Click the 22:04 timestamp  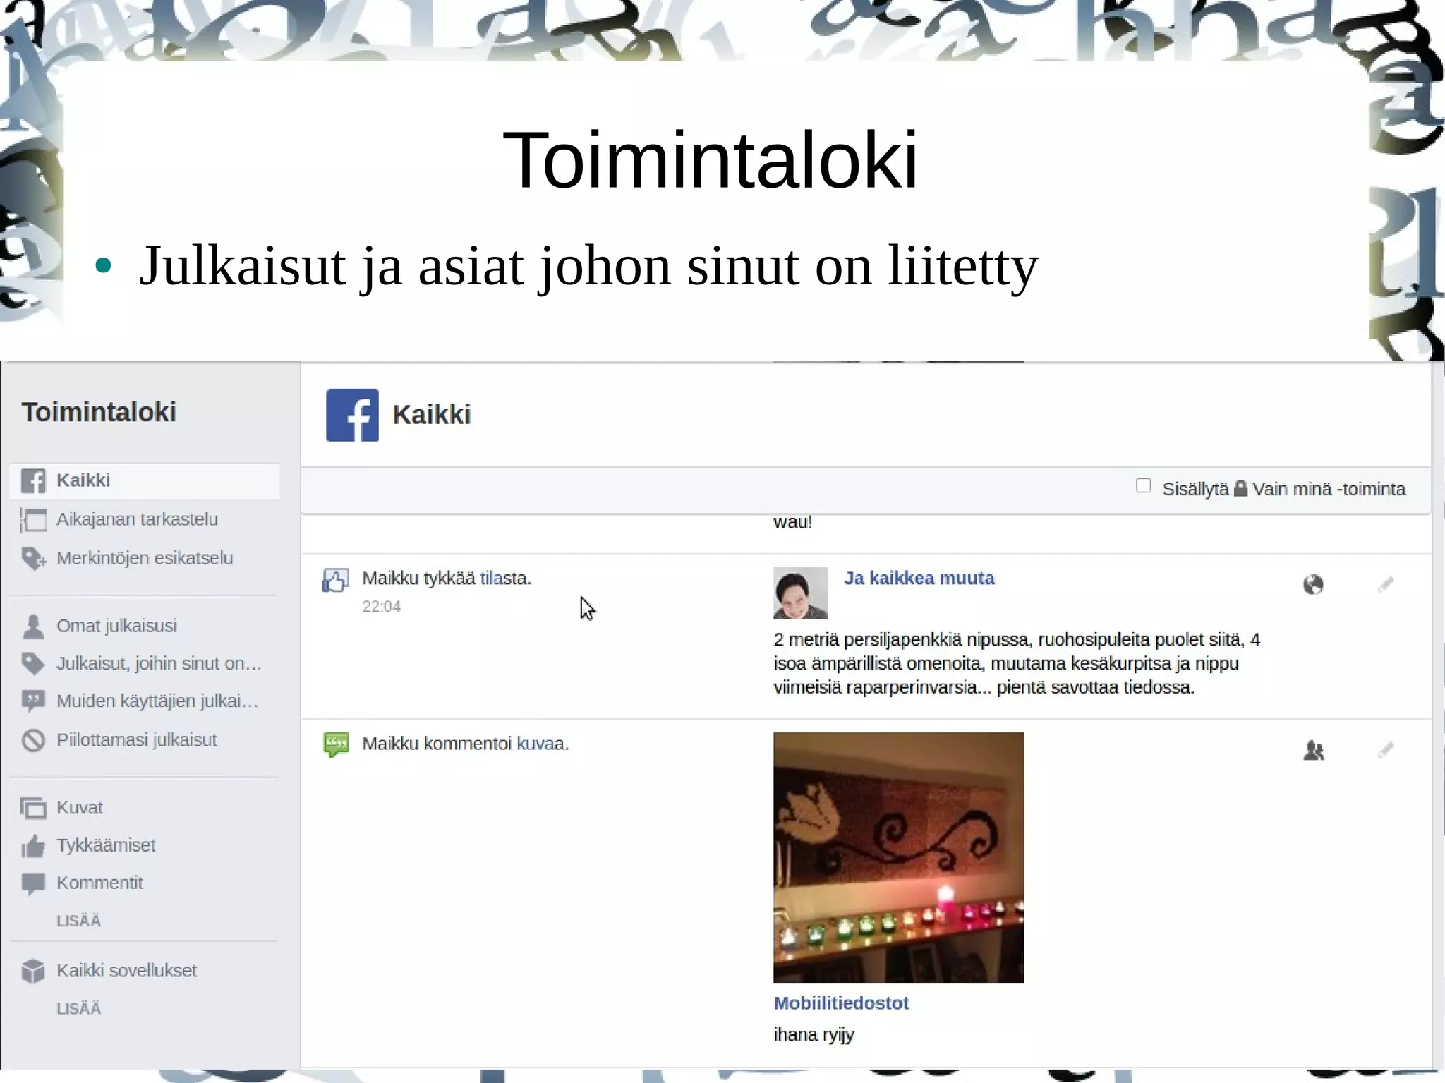pyautogui.click(x=381, y=607)
